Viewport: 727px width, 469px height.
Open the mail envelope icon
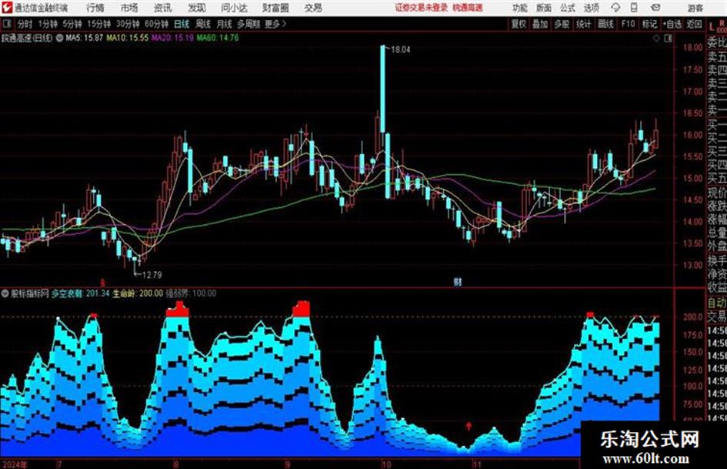click(655, 8)
